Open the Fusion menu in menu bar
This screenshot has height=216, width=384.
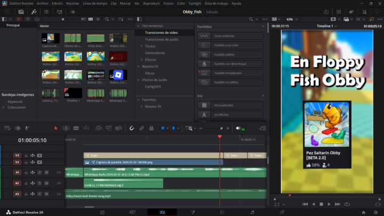(x=168, y=3)
